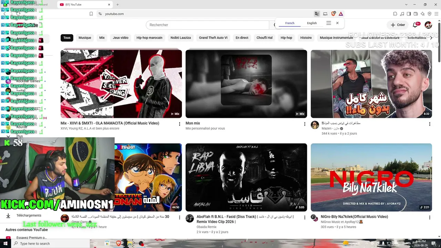Open title AboFlah ft B.N.L - Fasid

point(245,219)
